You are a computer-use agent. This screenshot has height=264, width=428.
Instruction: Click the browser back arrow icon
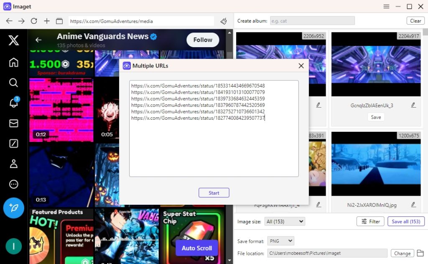9,21
